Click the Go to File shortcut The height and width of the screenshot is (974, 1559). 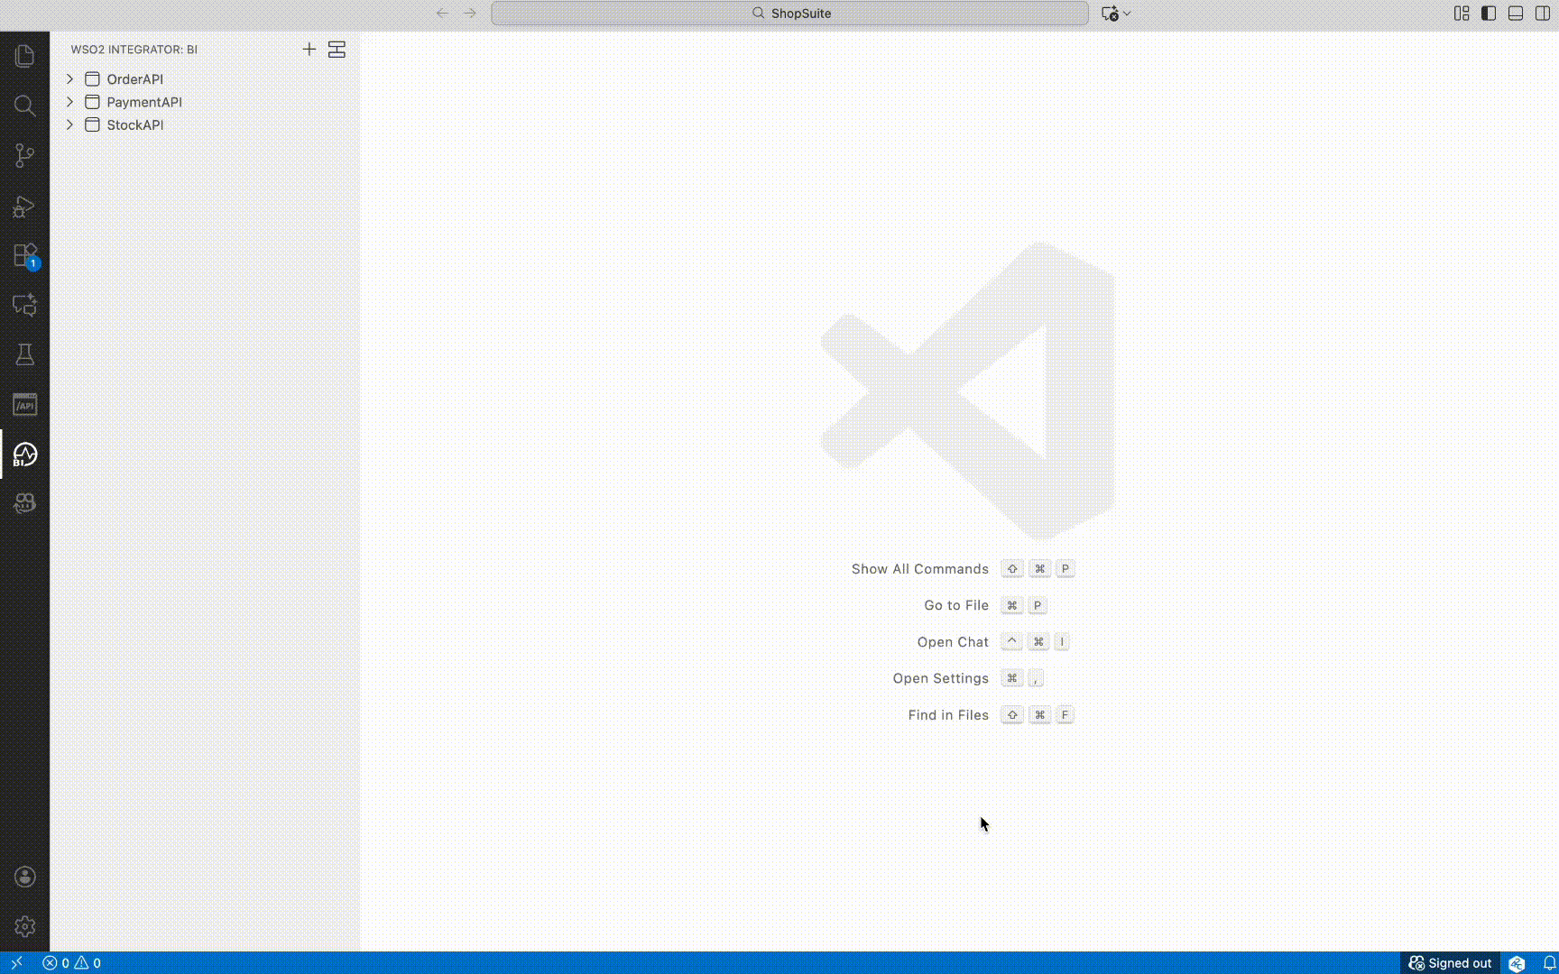pos(955,605)
